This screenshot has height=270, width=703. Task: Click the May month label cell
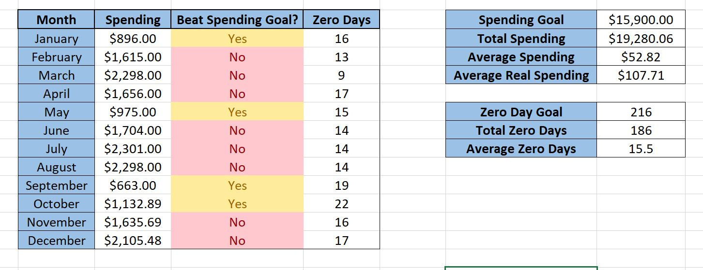(56, 112)
